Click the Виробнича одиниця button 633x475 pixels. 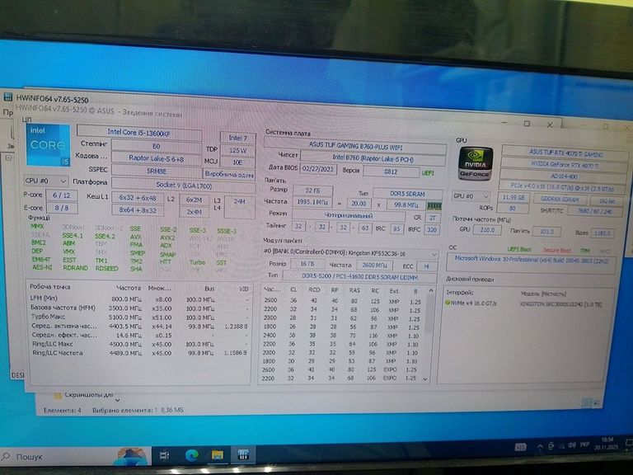pyautogui.click(x=229, y=175)
